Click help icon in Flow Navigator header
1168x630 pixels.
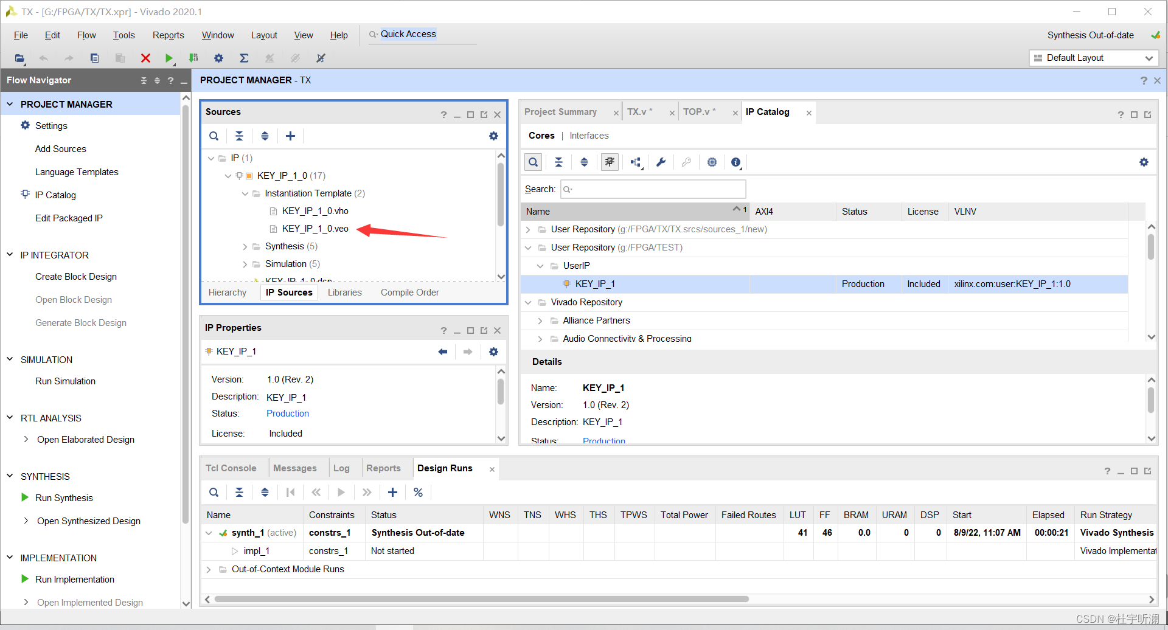pos(170,80)
